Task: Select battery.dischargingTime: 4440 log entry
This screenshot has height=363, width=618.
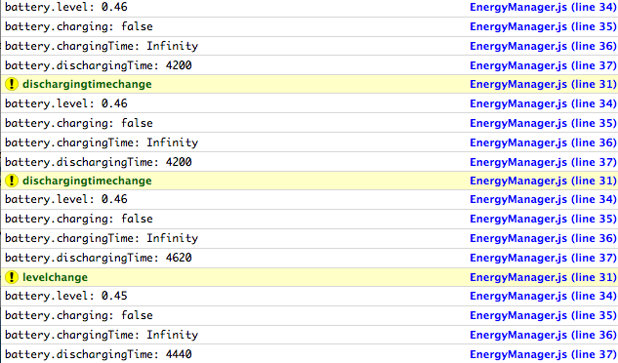Action: point(99,354)
